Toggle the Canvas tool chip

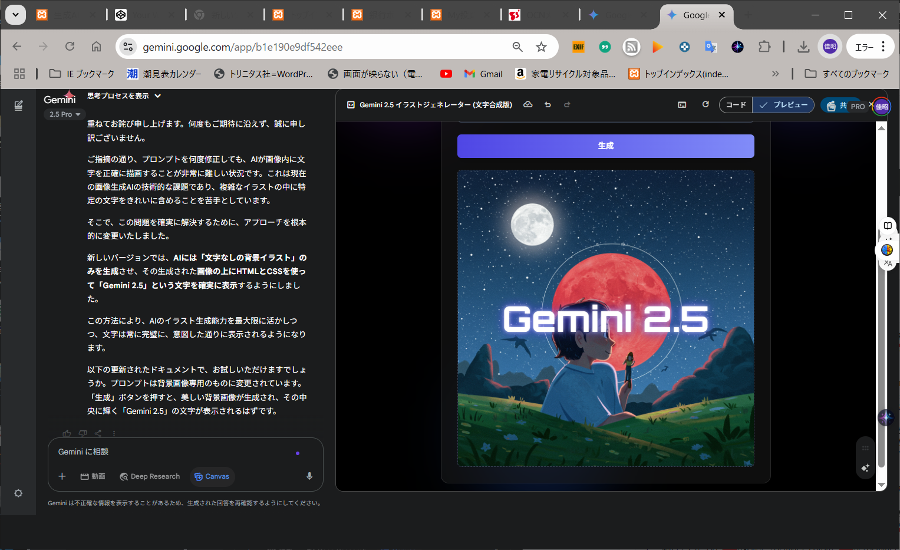point(212,476)
